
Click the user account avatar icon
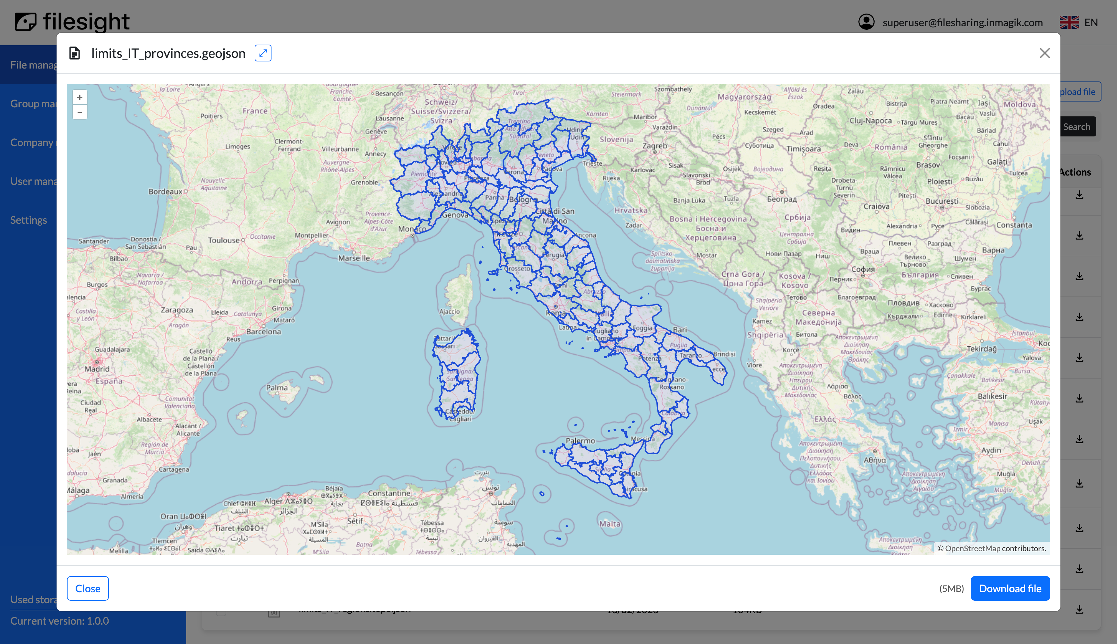(x=866, y=22)
